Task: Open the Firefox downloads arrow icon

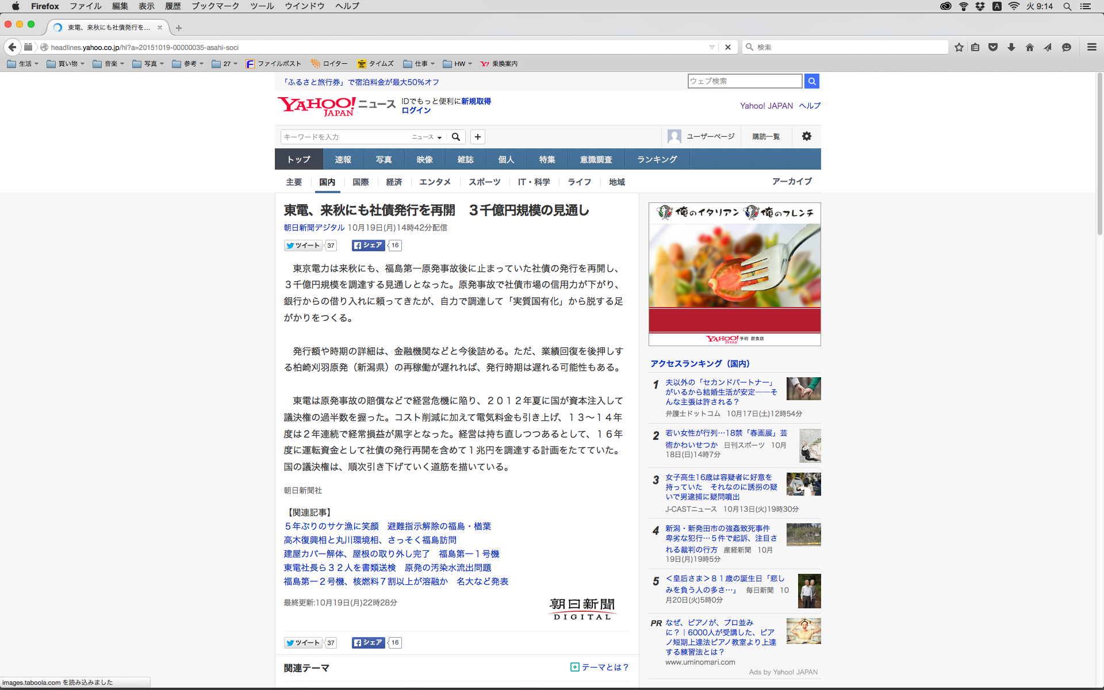Action: click(x=1011, y=47)
